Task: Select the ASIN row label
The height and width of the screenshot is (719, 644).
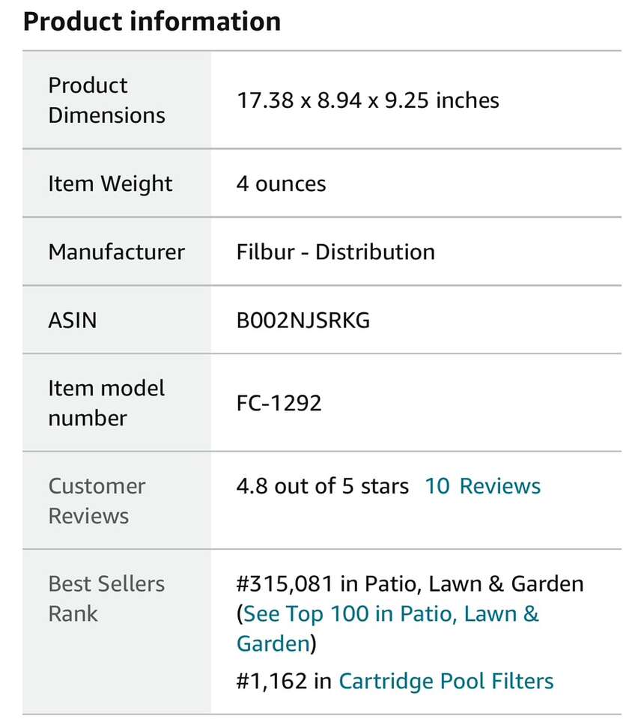Action: pos(73,321)
